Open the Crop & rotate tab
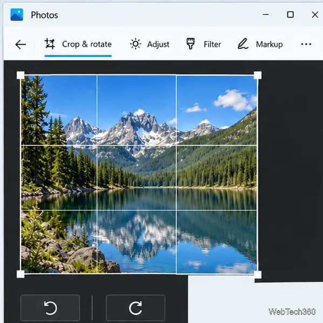Screen dimensions: 323x323 pyautogui.click(x=78, y=44)
